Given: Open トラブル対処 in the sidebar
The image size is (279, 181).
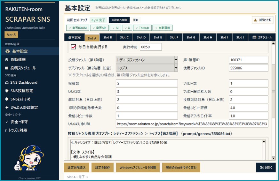Looking at the screenshot, I should (30, 130).
